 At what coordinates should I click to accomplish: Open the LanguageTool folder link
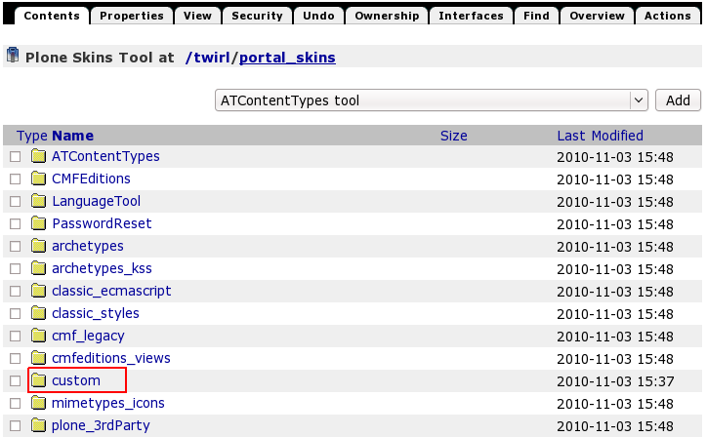96,201
